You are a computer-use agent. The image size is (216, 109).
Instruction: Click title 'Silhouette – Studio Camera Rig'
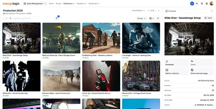point(15,93)
